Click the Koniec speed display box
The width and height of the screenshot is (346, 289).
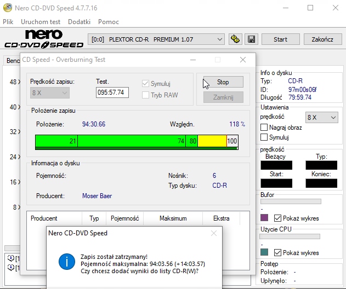pos(321,183)
